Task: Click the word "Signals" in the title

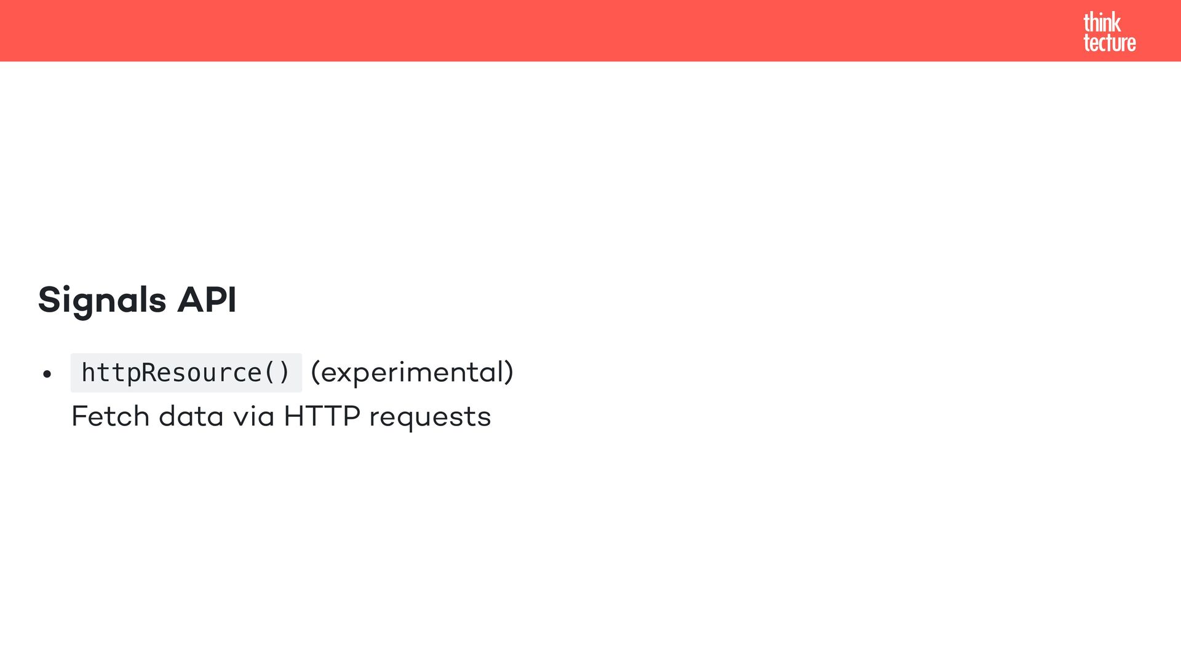Action: pos(102,301)
